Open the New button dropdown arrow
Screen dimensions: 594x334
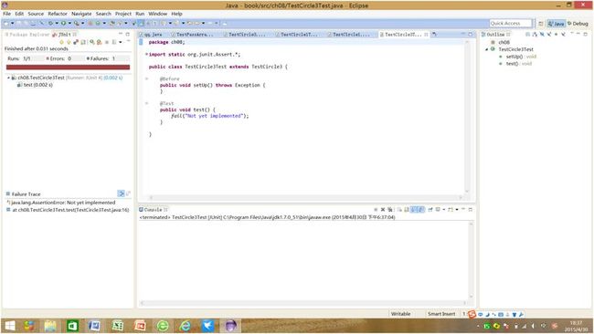12,24
